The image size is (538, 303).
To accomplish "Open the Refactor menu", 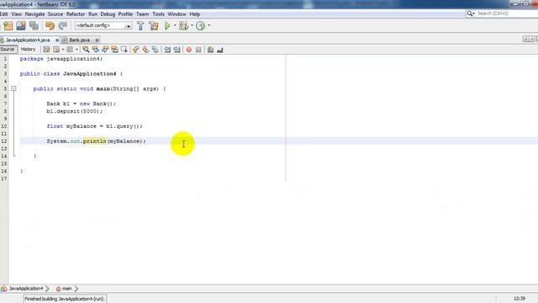I will click(x=76, y=14).
